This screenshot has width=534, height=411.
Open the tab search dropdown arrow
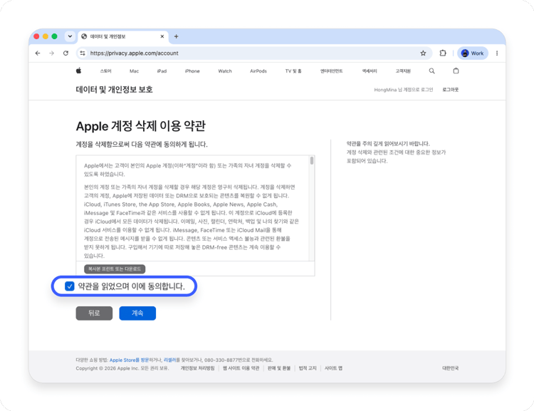pos(70,36)
